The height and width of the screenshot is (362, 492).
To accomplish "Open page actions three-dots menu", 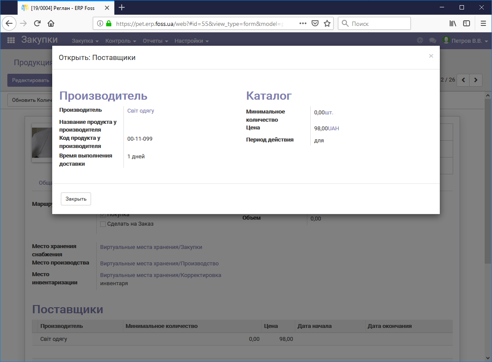I will [303, 23].
